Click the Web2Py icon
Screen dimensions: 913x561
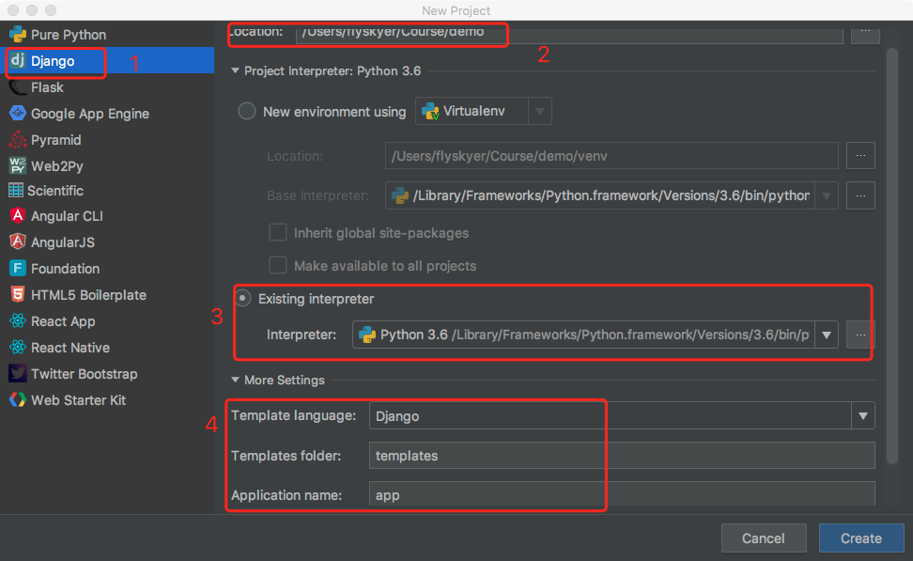18,165
